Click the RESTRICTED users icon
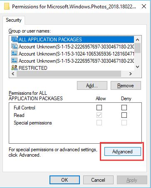This screenshot has width=151, height=188. tap(15, 68)
